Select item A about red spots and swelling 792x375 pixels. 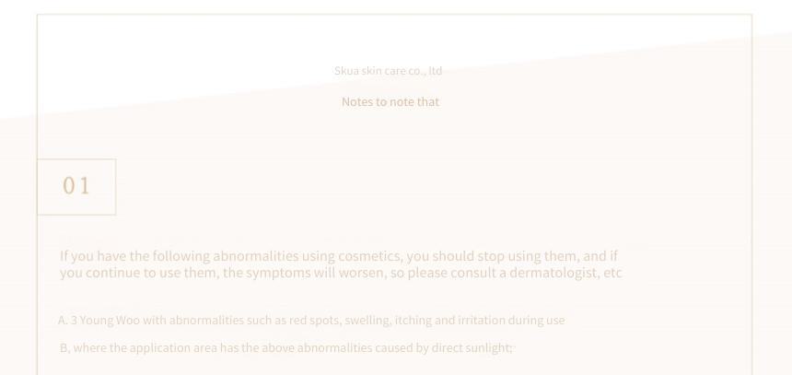[x=311, y=321]
